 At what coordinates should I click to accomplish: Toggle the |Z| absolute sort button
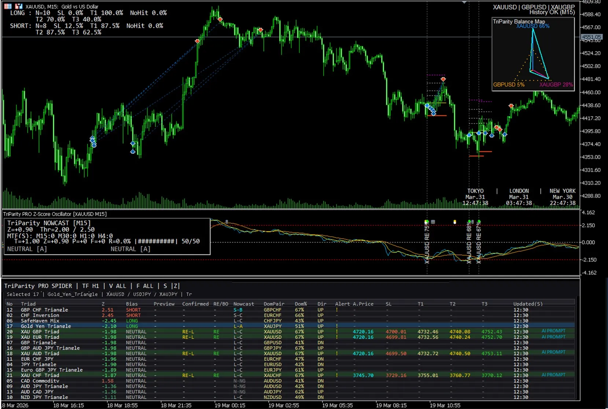click(176, 286)
